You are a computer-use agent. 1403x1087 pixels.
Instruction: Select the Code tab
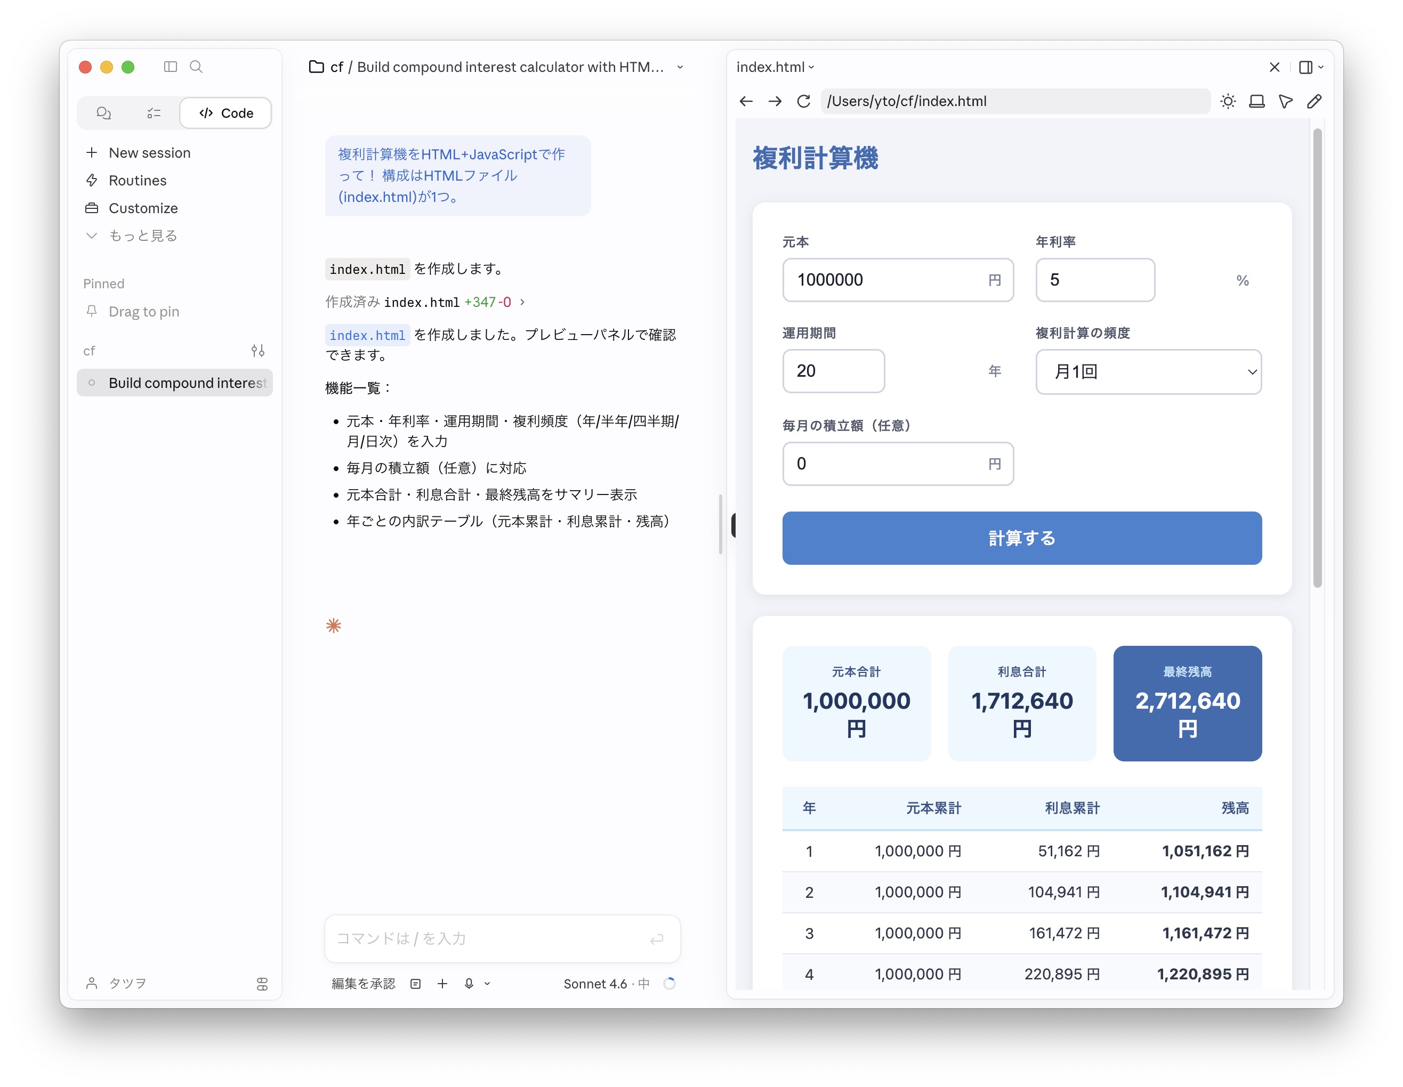[226, 113]
